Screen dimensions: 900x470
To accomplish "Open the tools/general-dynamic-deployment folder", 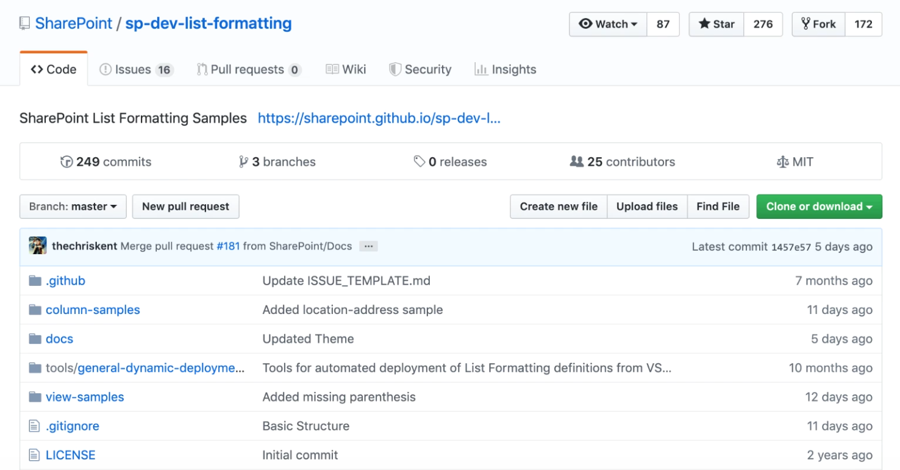I will point(145,368).
